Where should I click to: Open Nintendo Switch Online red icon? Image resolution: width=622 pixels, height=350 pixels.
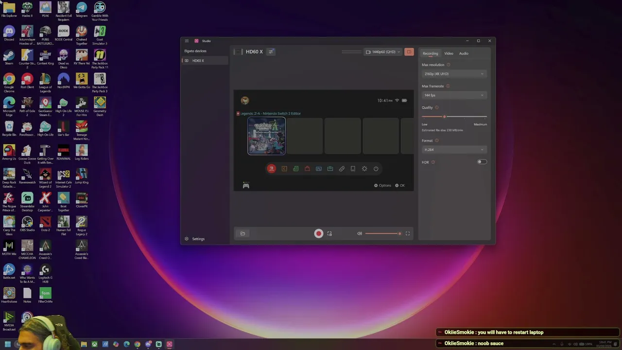click(272, 169)
